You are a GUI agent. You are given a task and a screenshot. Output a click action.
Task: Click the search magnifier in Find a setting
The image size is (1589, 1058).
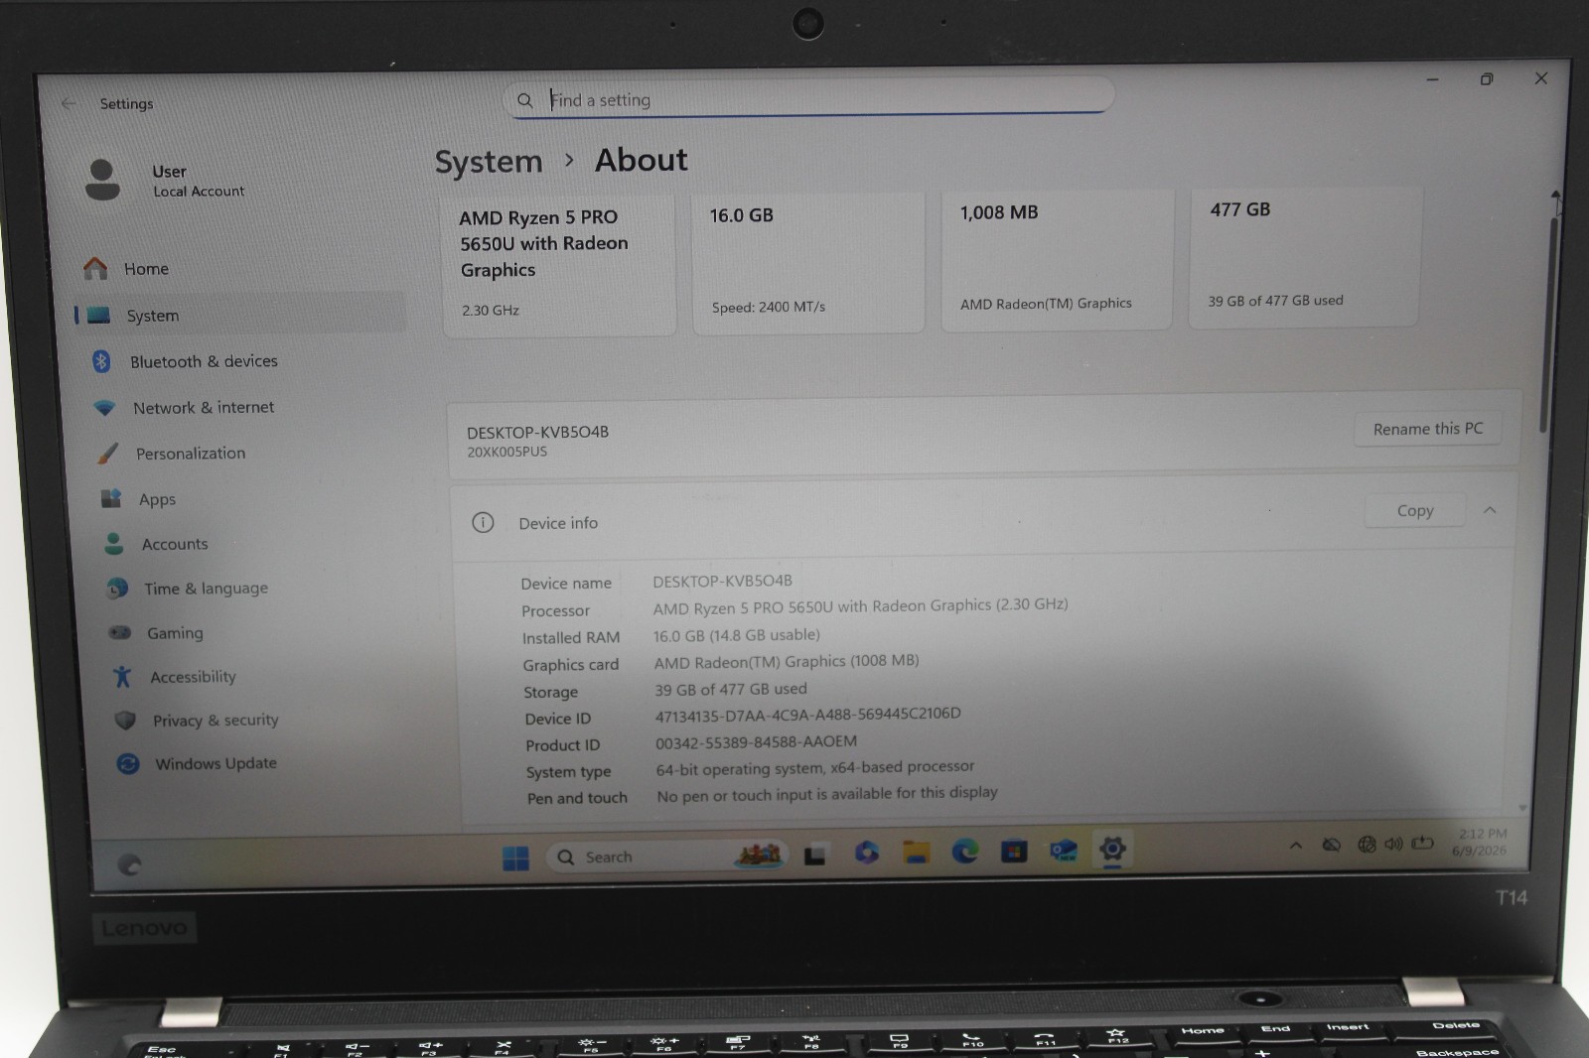point(525,100)
